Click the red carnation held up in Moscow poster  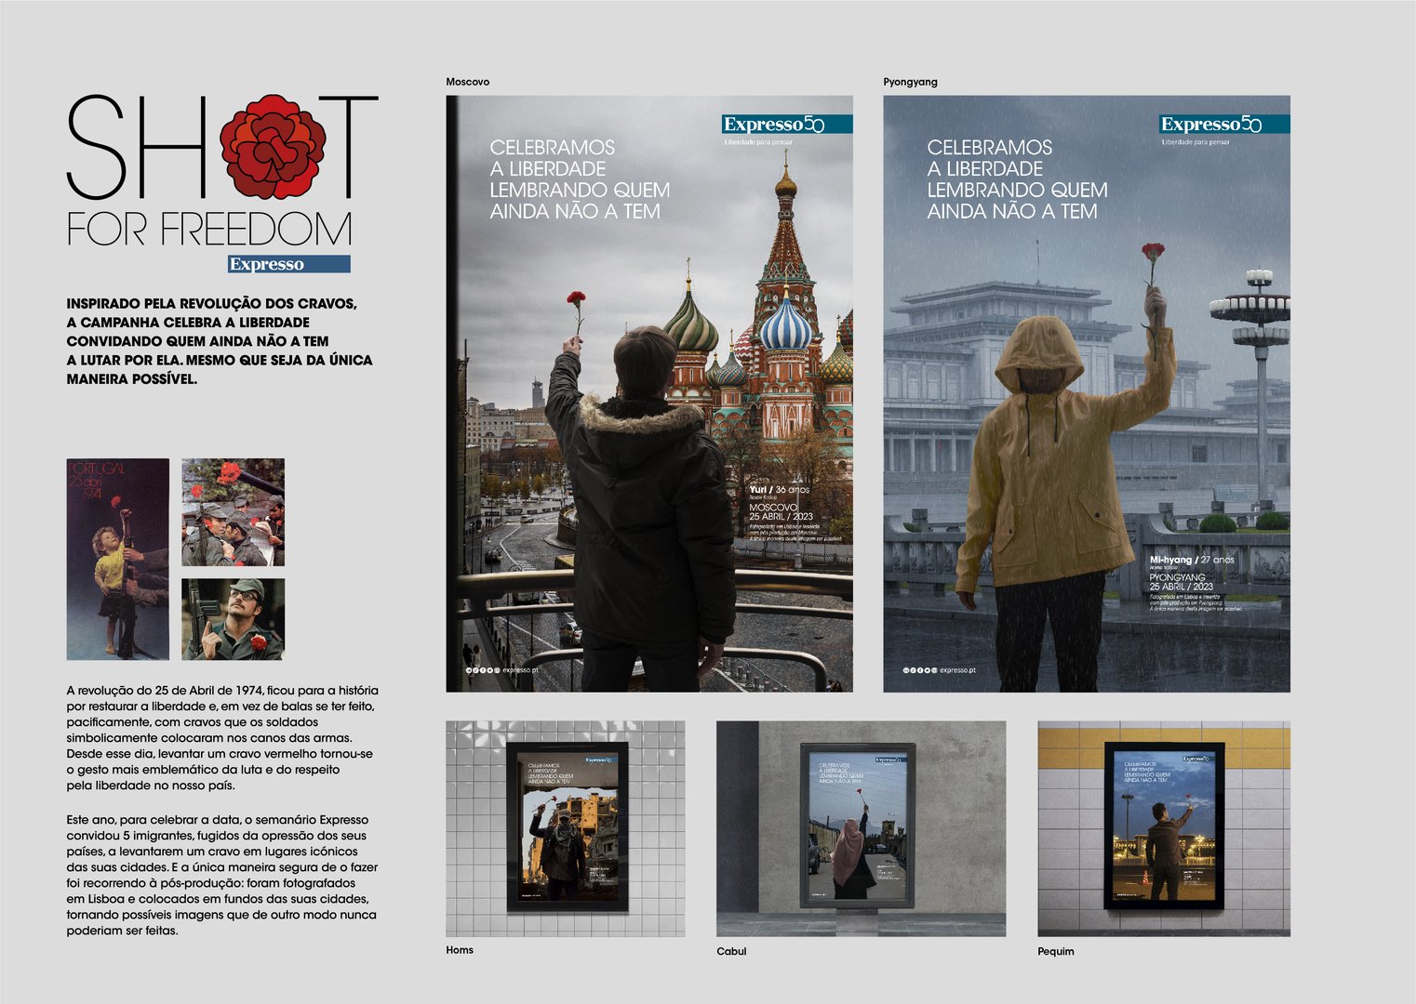577,301
